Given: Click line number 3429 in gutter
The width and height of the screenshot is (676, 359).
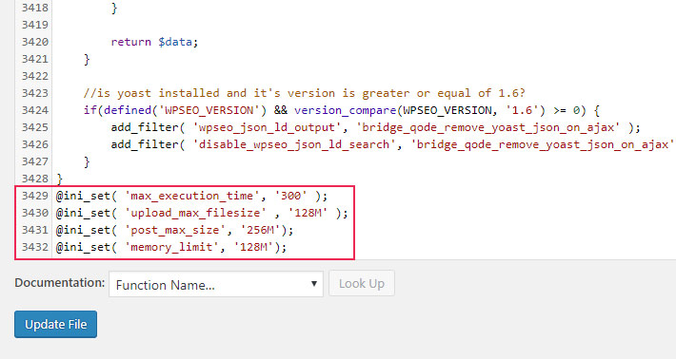Looking at the screenshot, I should pos(35,196).
